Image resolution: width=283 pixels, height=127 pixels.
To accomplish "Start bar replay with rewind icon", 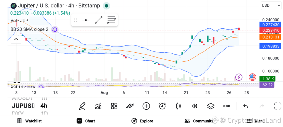I will tap(194, 106).
